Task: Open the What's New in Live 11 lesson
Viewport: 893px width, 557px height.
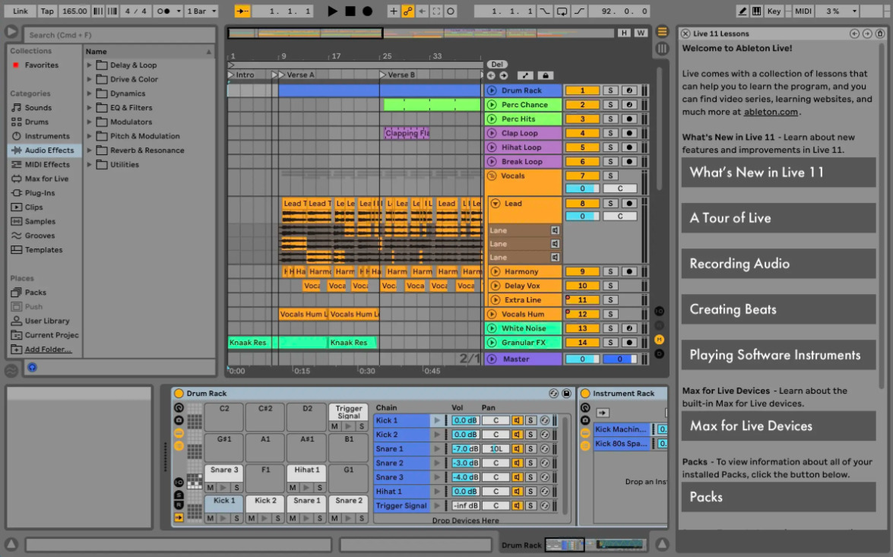Action: point(778,172)
